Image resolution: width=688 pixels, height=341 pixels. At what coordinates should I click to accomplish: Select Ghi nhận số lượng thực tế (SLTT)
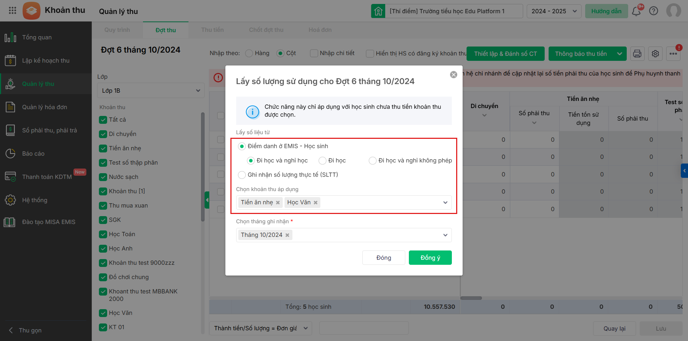(242, 175)
